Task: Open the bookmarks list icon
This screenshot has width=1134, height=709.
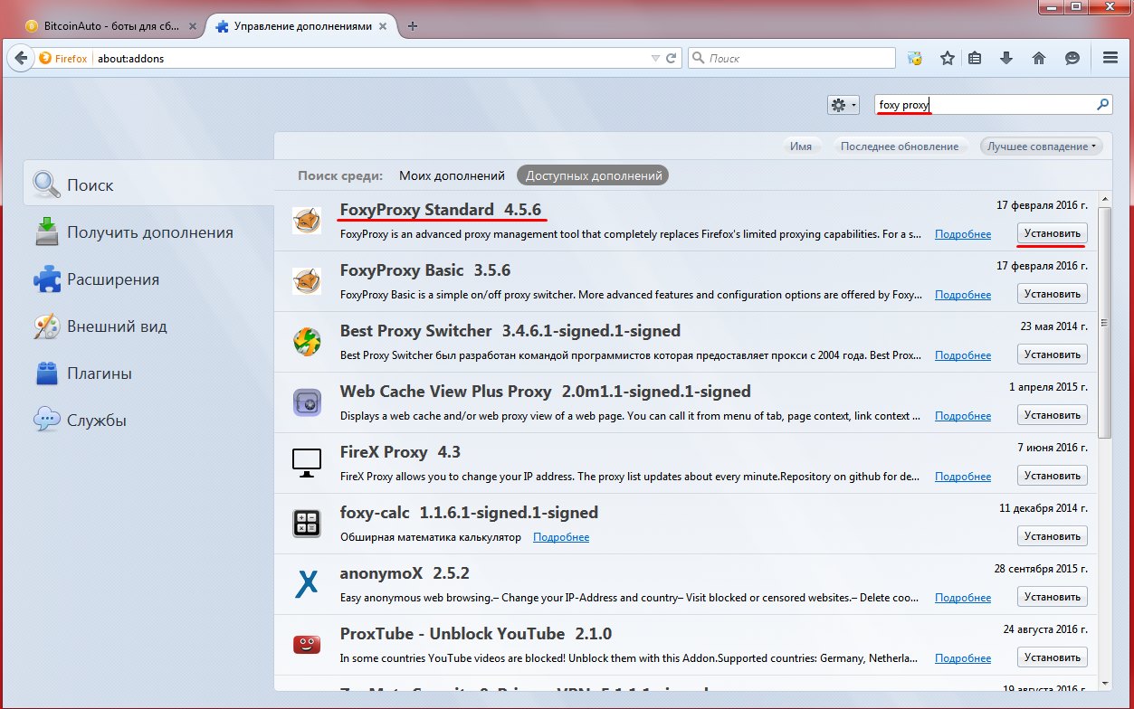Action: [x=975, y=58]
